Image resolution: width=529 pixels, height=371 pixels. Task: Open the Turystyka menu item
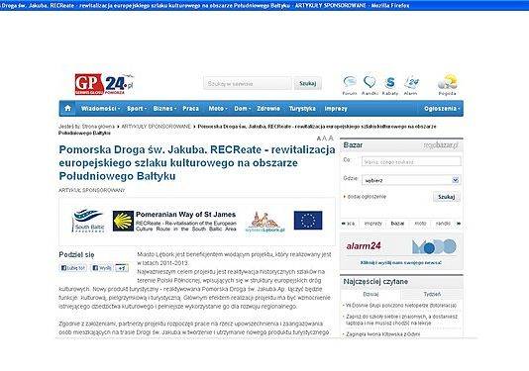pyautogui.click(x=302, y=109)
